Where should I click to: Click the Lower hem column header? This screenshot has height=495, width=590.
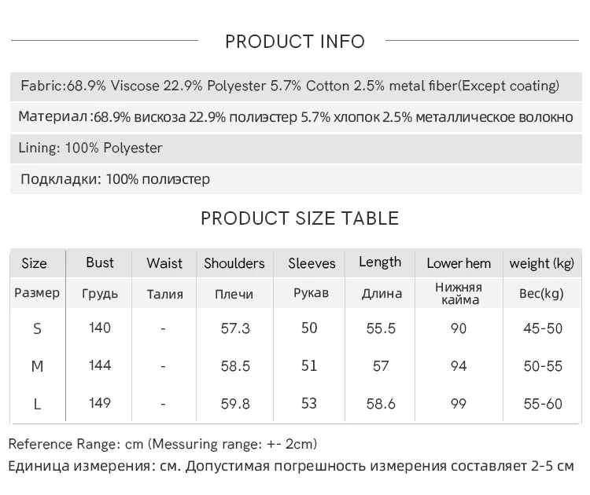pos(459,263)
